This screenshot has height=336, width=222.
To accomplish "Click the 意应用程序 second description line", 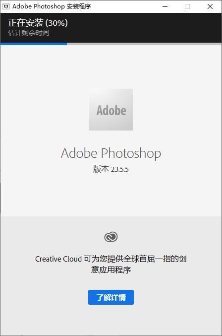I will click(111, 270).
